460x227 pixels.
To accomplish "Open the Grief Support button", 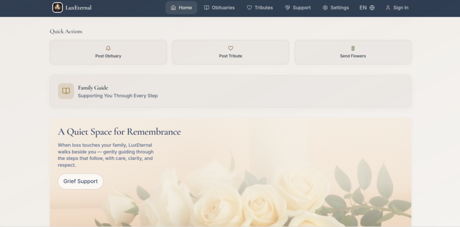I will pos(80,181).
